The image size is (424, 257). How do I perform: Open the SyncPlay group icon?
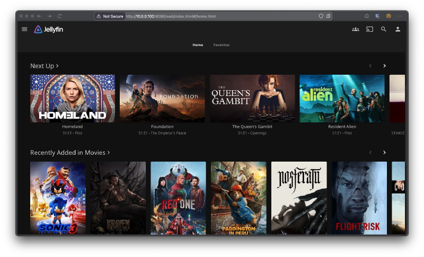[x=355, y=29]
